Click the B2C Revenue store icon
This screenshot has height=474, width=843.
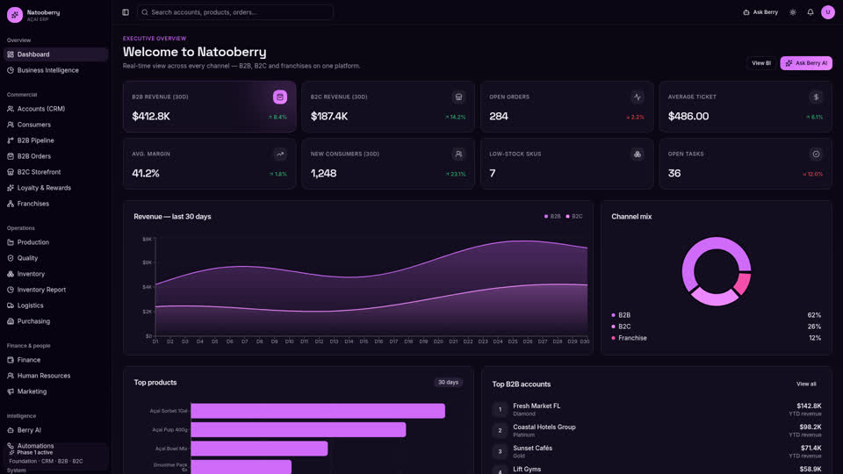point(458,97)
